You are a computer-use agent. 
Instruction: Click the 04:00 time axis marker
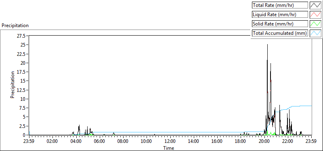(x=76, y=142)
